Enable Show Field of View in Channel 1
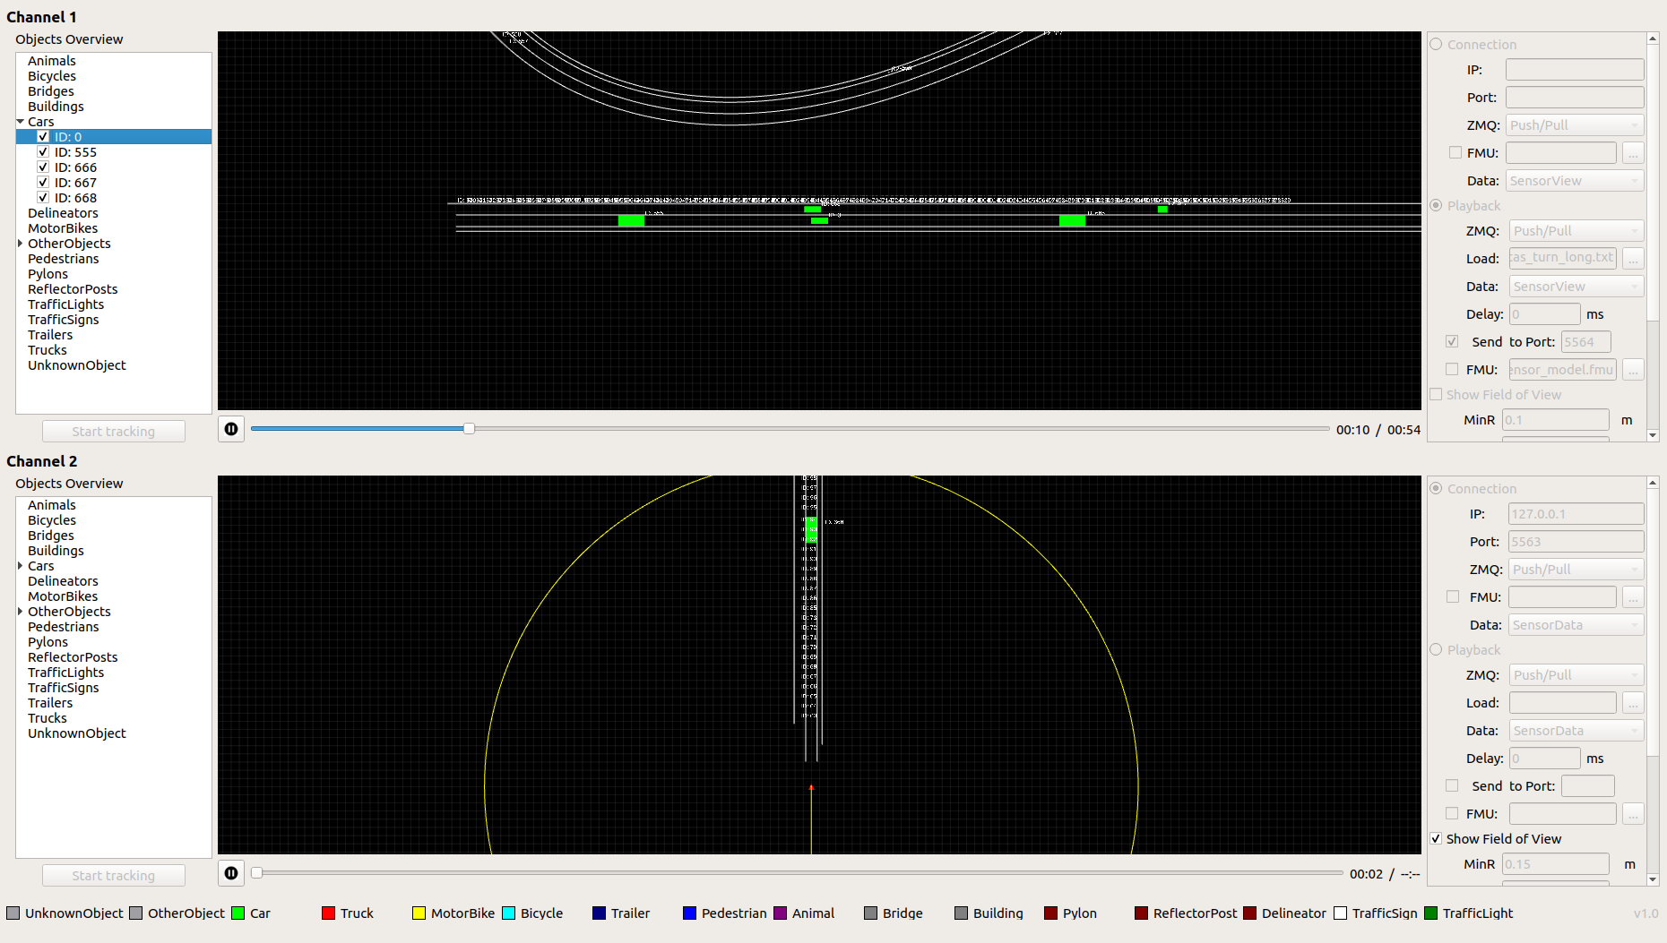This screenshot has height=943, width=1667. click(x=1436, y=394)
